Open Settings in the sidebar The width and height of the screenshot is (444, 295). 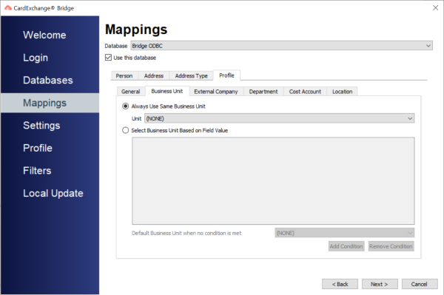[41, 125]
